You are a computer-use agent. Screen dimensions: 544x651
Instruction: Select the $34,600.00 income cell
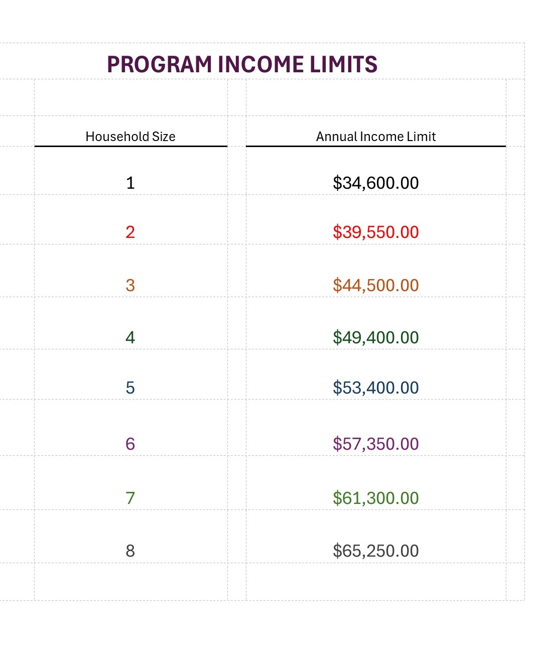[375, 183]
